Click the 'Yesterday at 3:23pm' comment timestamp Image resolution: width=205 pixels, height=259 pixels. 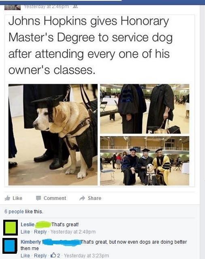click(x=86, y=255)
